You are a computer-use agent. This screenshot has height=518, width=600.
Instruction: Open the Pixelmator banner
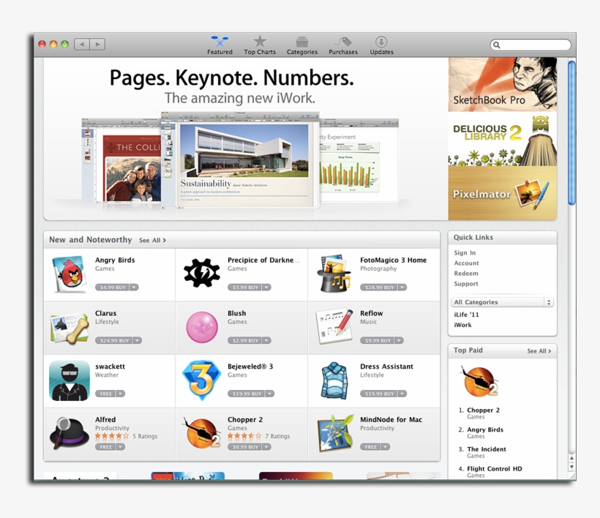(503, 193)
